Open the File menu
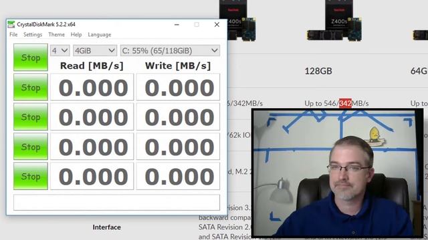428x240 pixels. click(x=13, y=35)
